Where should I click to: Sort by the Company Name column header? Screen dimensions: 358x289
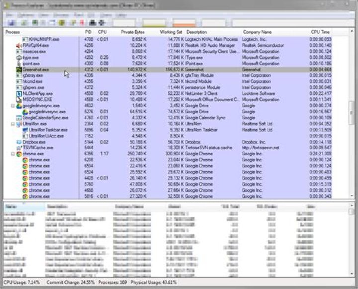(x=258, y=32)
